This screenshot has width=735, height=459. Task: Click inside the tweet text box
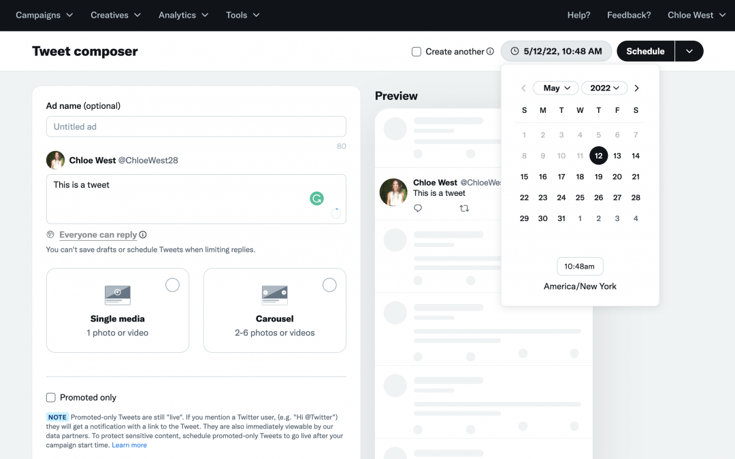196,199
